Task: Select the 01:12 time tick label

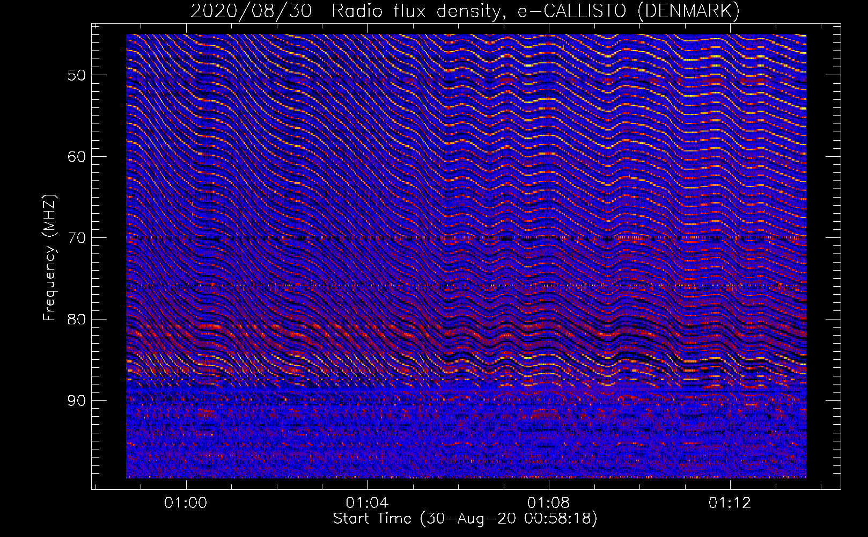Action: pos(730,503)
